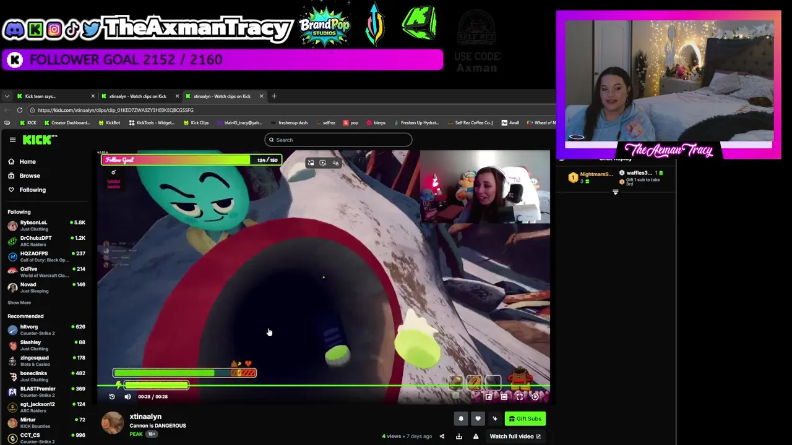
Task: Open RybsonLoL followed channel
Action: (46, 226)
